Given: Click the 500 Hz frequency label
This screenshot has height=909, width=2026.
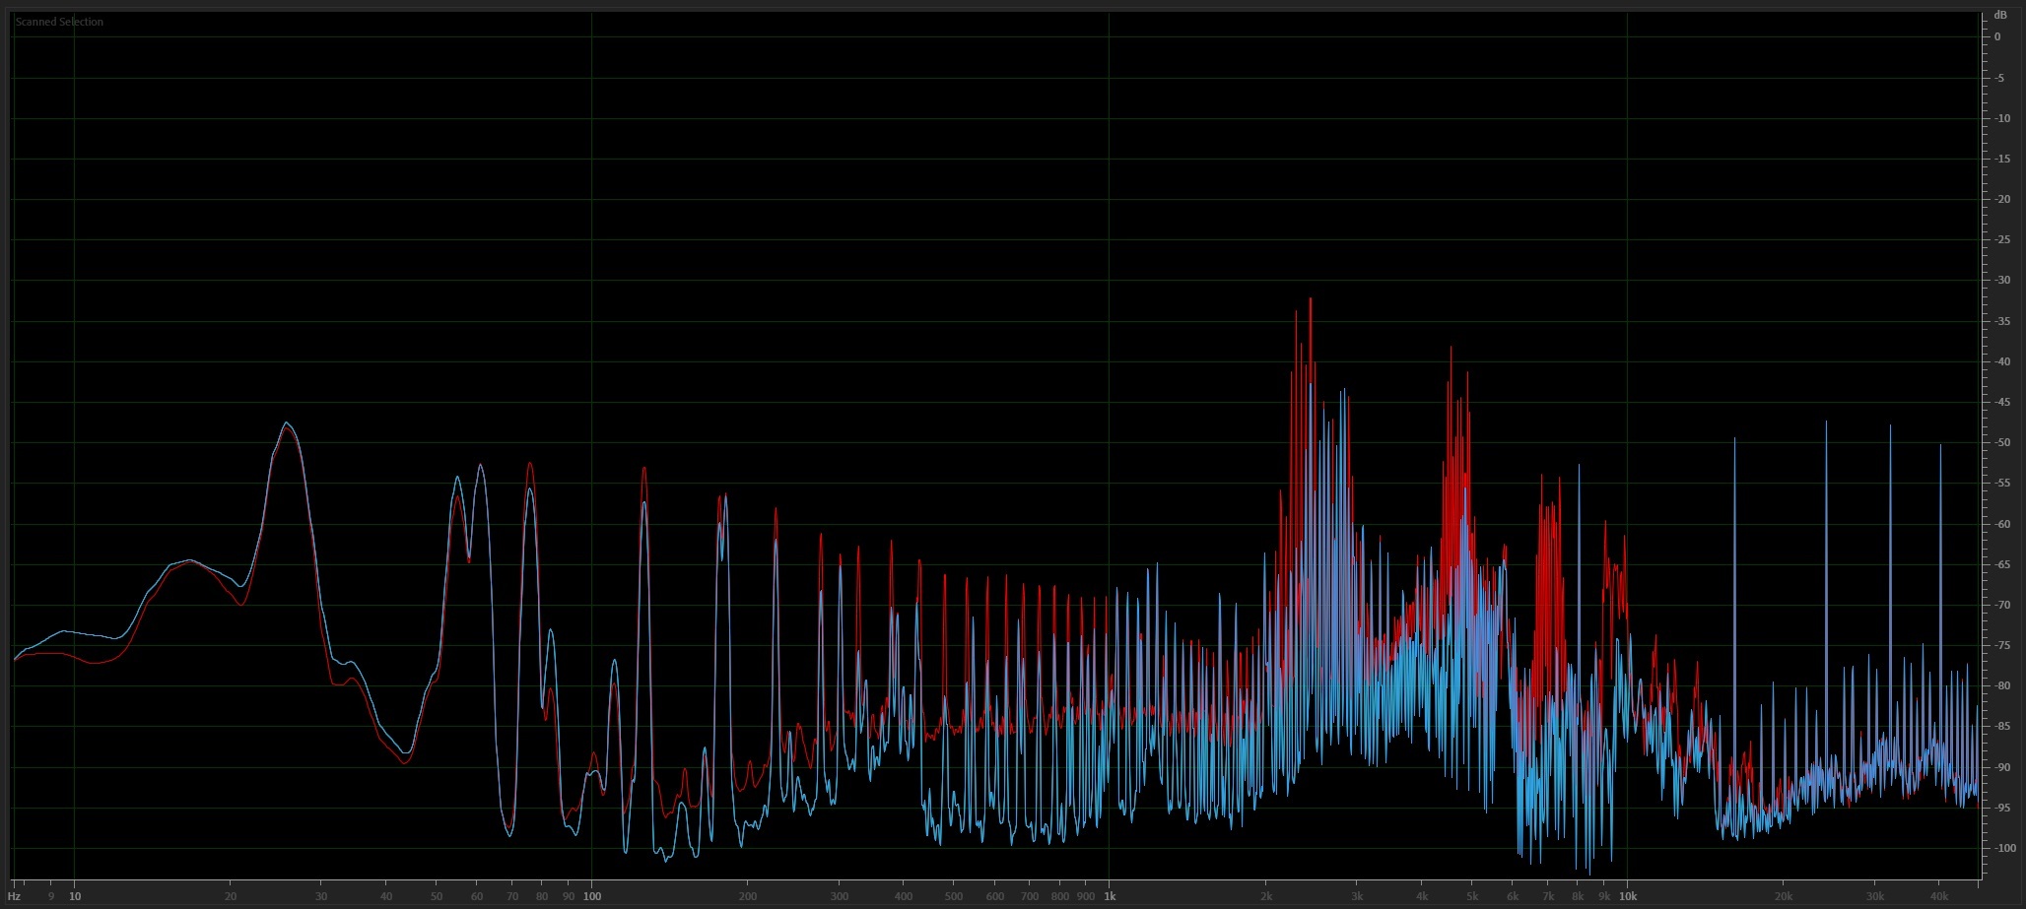Looking at the screenshot, I should point(954,896).
